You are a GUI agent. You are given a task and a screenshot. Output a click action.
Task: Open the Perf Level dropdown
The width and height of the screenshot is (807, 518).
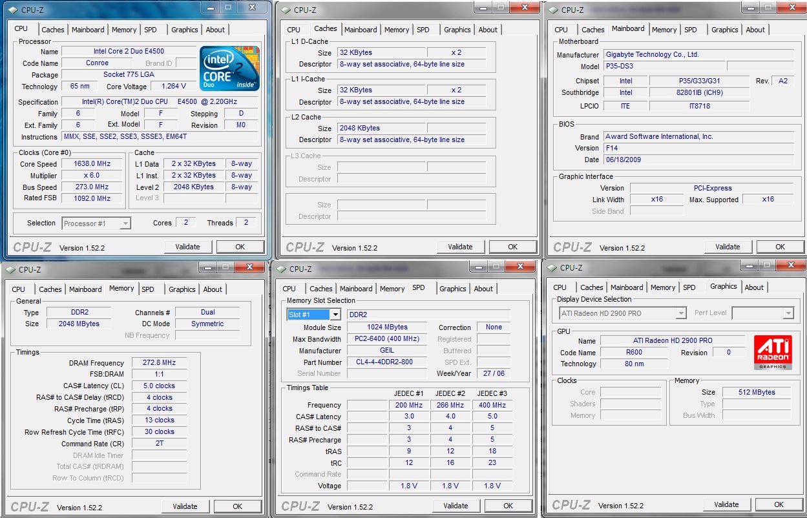(788, 313)
